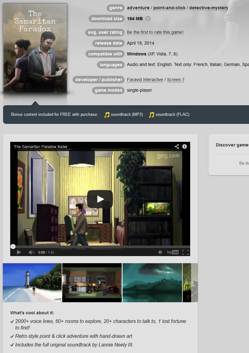Click the 'What's cool about it:' heading
Viewport: 249px width, 353px height.
[x=32, y=313]
